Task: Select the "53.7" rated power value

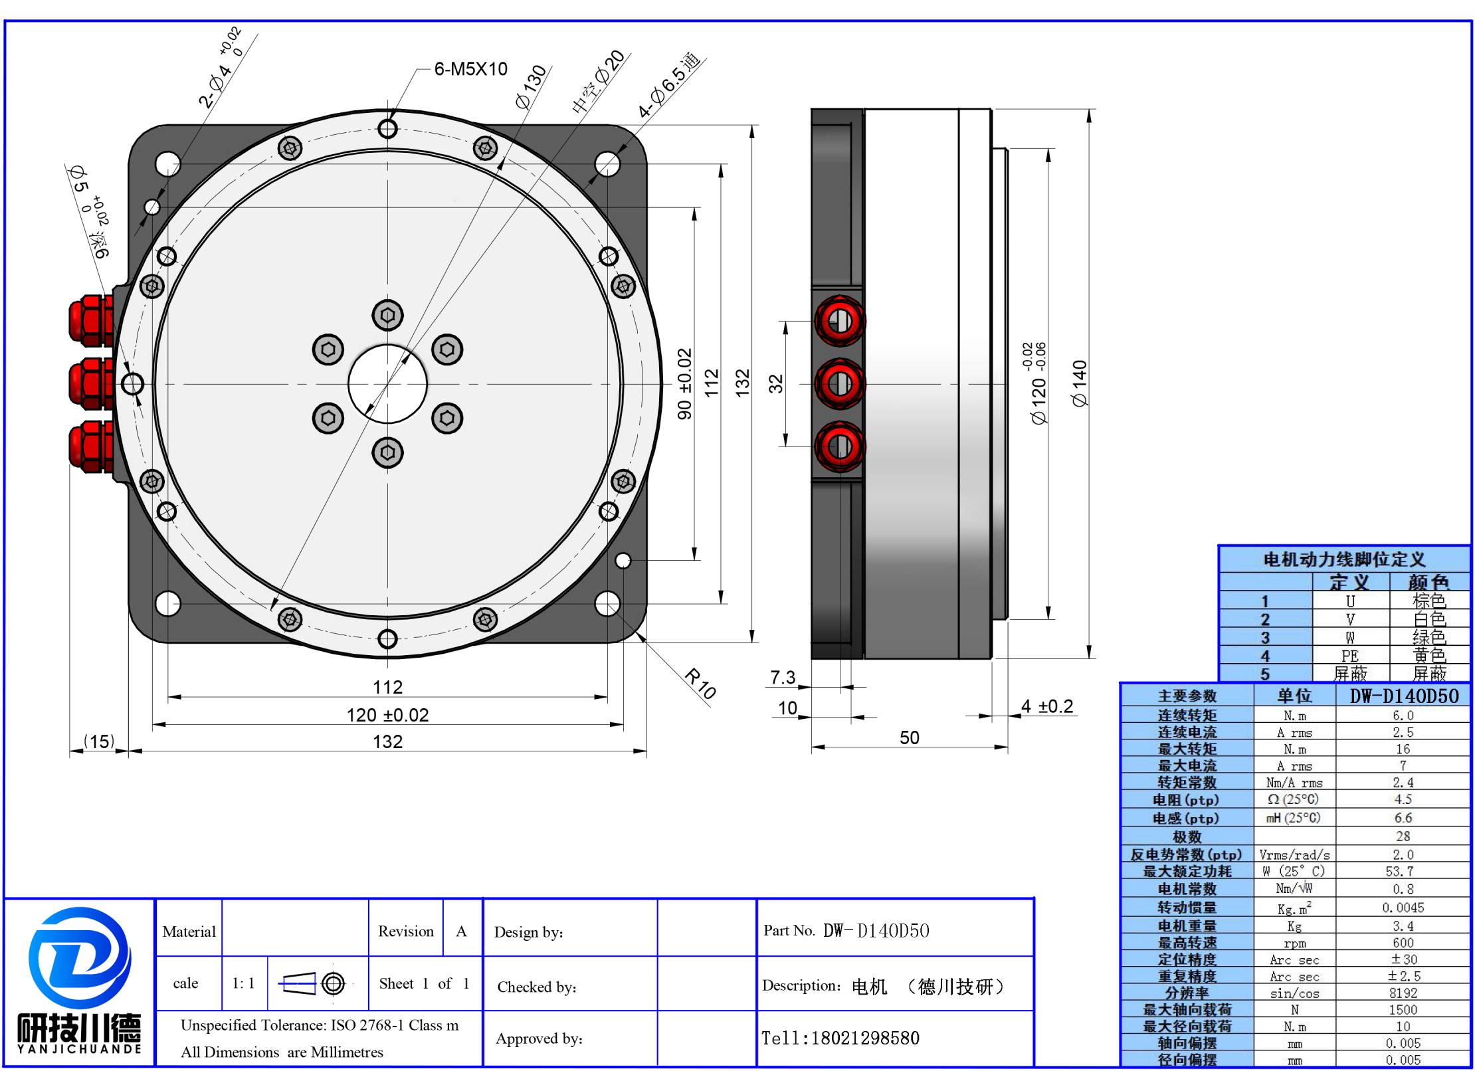Action: (x=1403, y=871)
